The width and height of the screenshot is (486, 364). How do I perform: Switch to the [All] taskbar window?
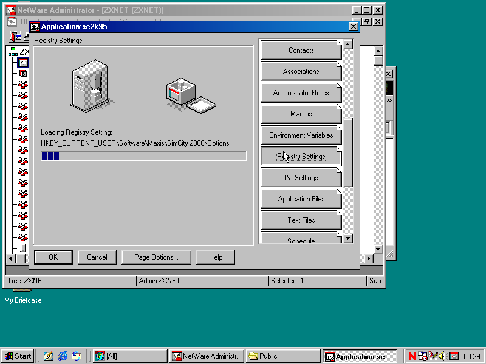coord(129,356)
